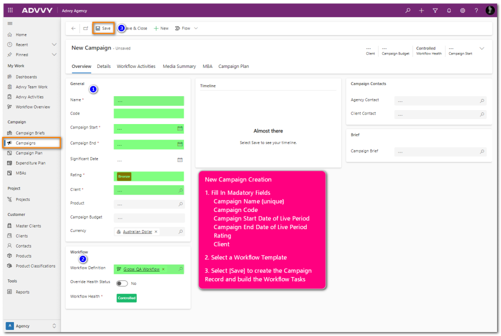Open the Campaign Plan tab

coord(233,66)
